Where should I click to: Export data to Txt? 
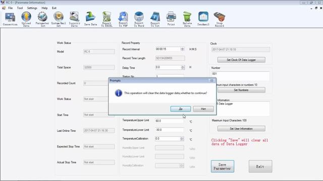point(155,19)
